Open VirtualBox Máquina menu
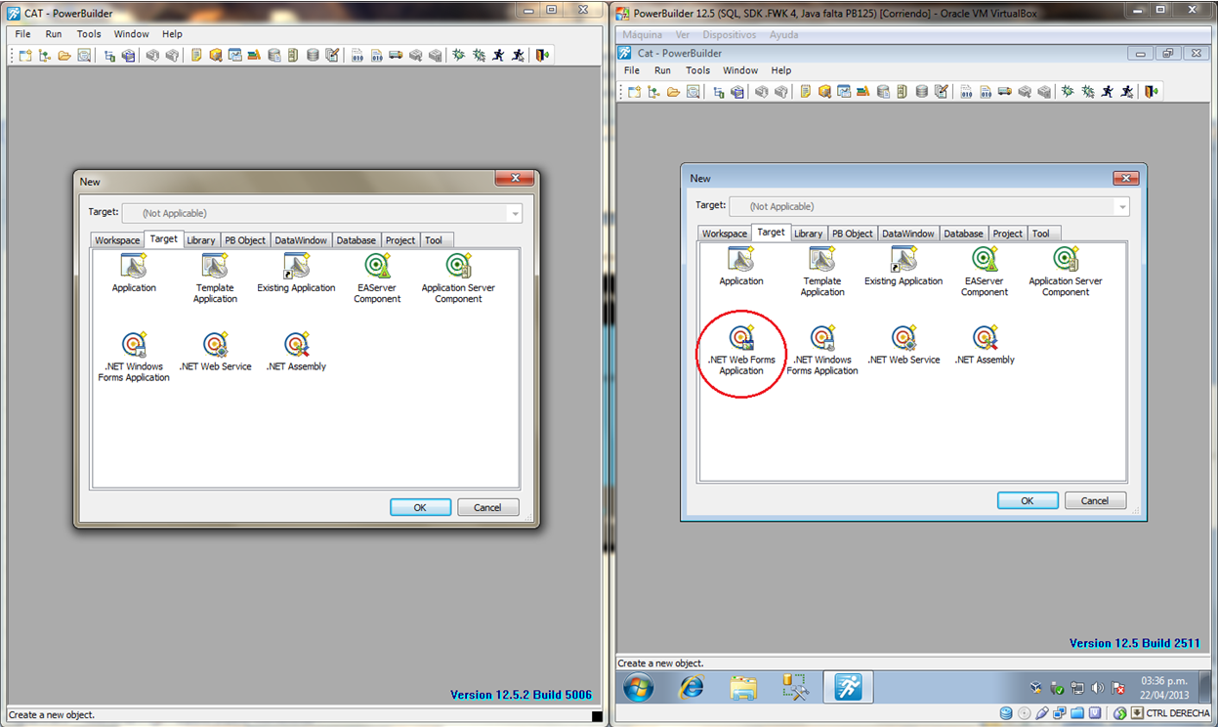1218x727 pixels. pos(643,34)
